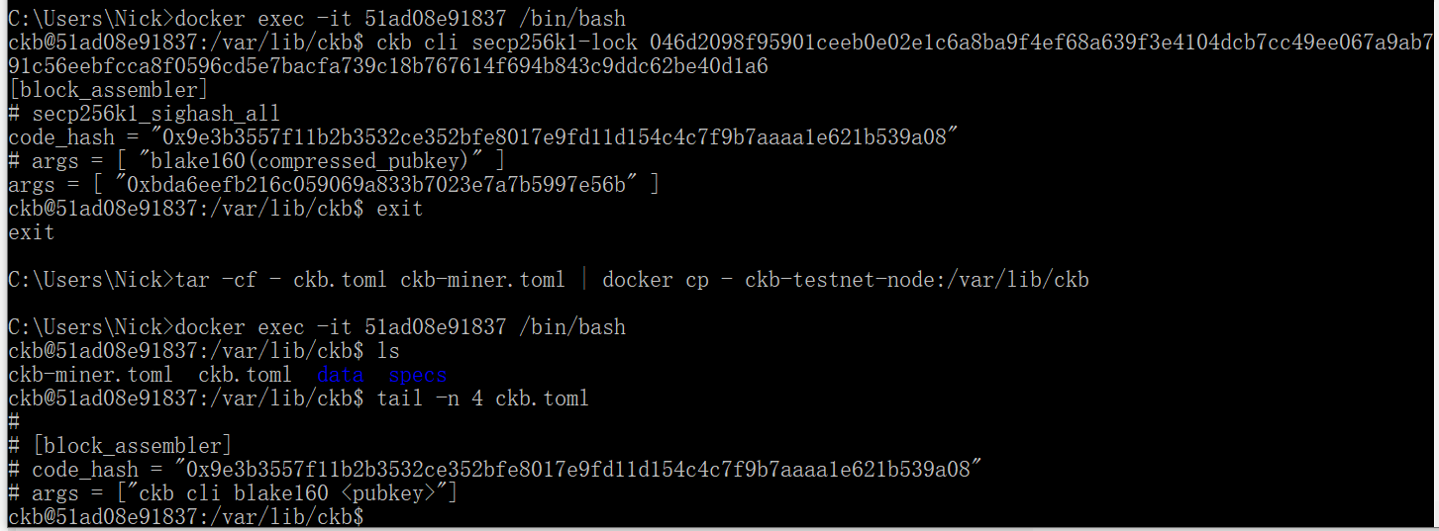Click ckb-testnet-node:/var/lib/ckb destination path
Viewport: 1439px width, 531px height.
click(x=916, y=280)
